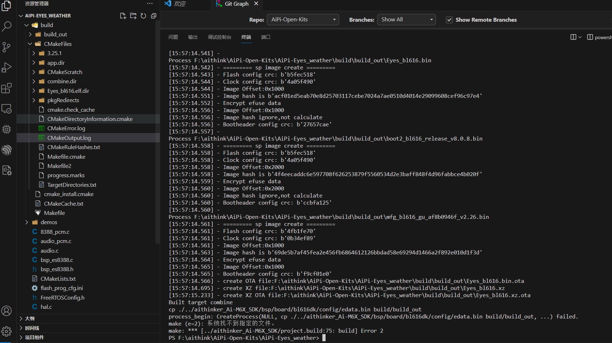Open the project settings document-gear icon
This screenshot has height=343, width=612.
6,170
